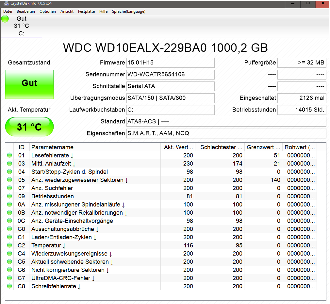
Task: Click the threshold value 140 in row 05
Action: pyautogui.click(x=275, y=180)
